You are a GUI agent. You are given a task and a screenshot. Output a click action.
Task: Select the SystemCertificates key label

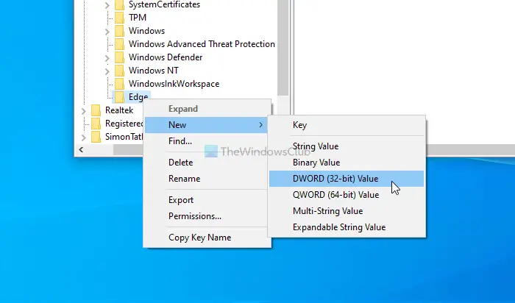[x=164, y=4]
